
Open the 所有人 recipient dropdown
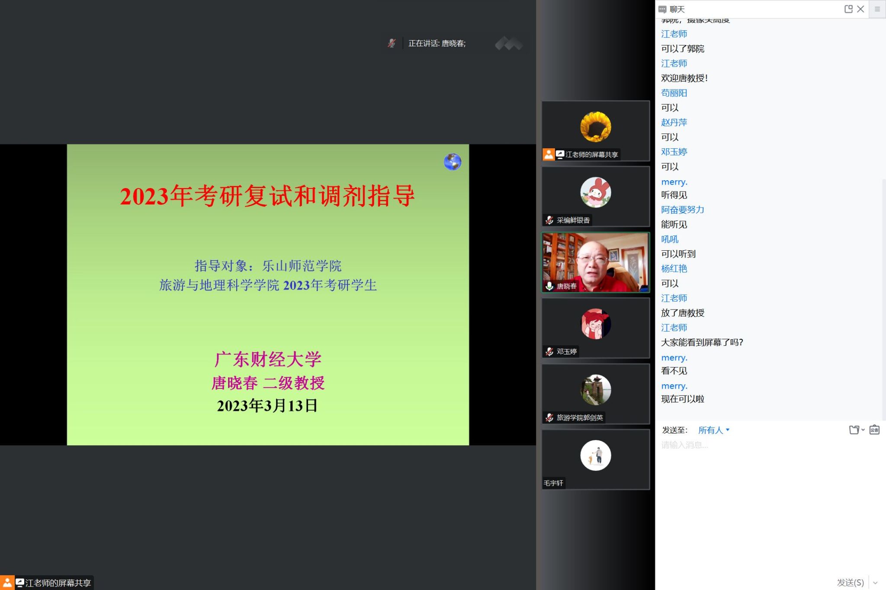[713, 430]
